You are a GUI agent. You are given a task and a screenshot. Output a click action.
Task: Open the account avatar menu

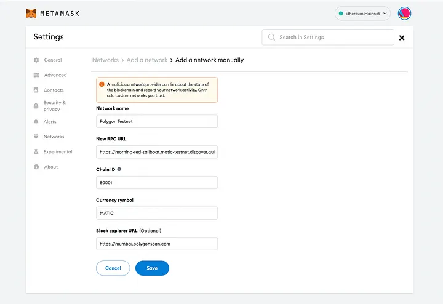(x=404, y=14)
